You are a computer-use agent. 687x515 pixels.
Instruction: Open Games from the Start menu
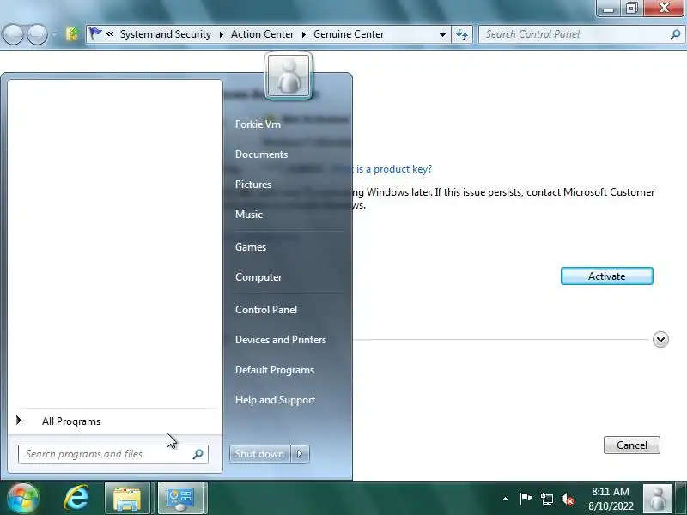(x=250, y=247)
